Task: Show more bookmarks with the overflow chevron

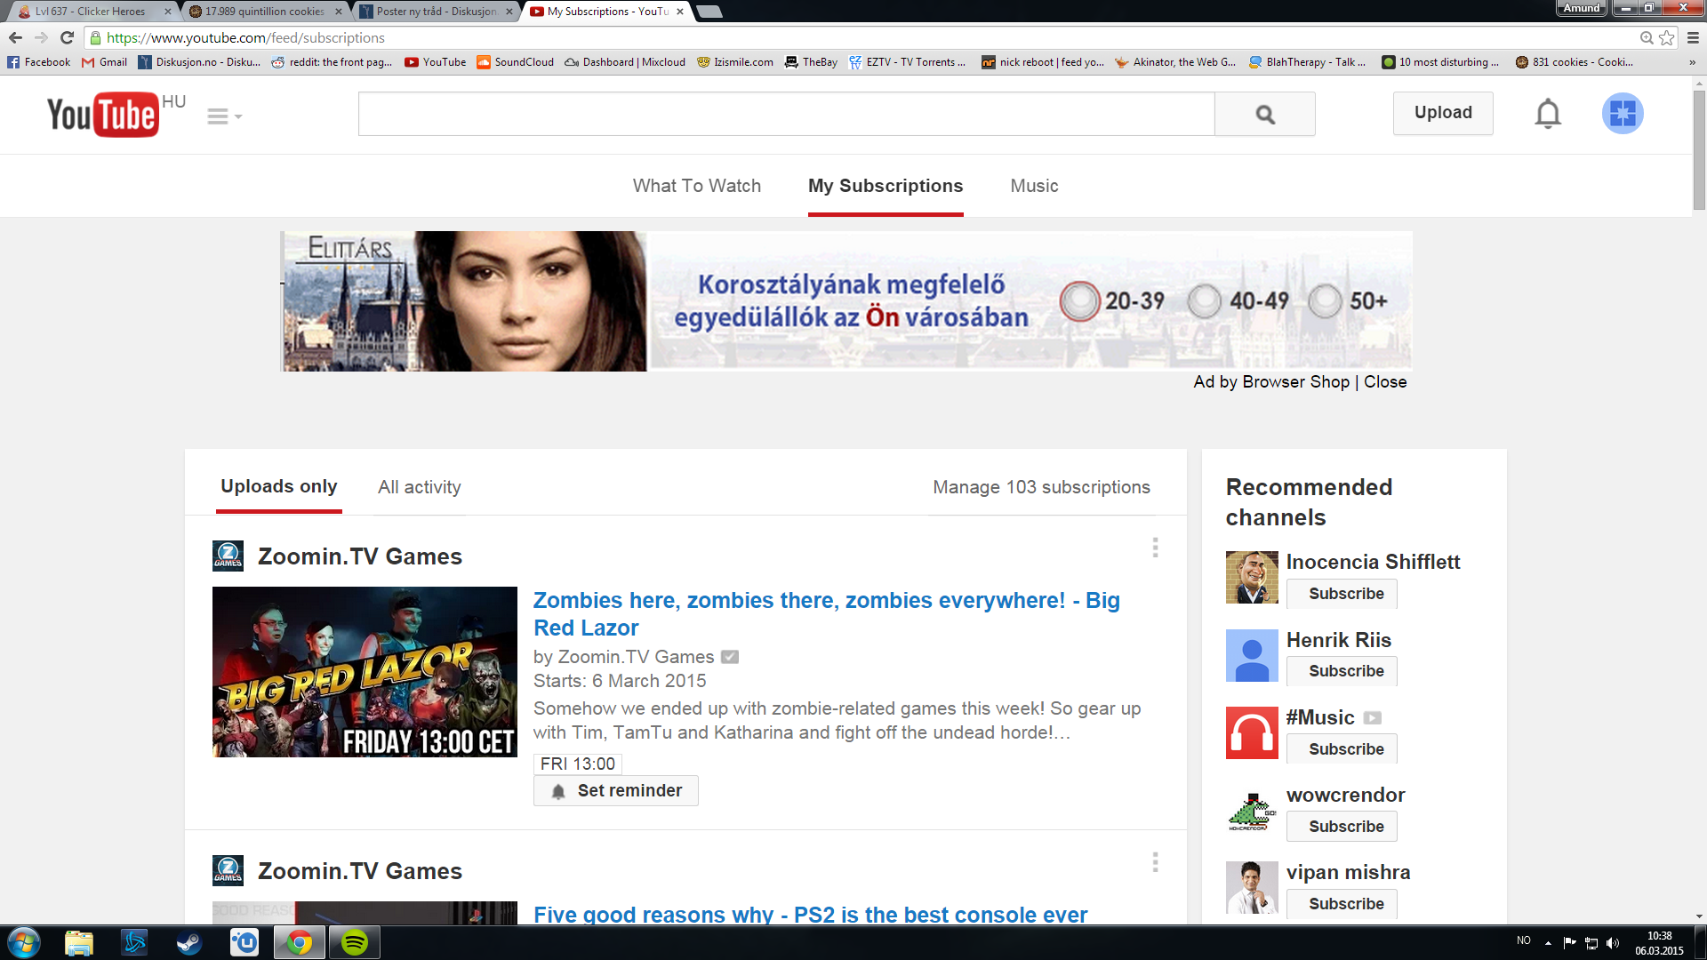Action: click(1691, 62)
